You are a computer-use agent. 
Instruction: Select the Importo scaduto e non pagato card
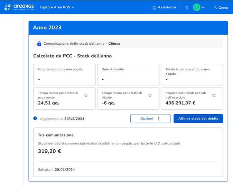tap(64, 75)
